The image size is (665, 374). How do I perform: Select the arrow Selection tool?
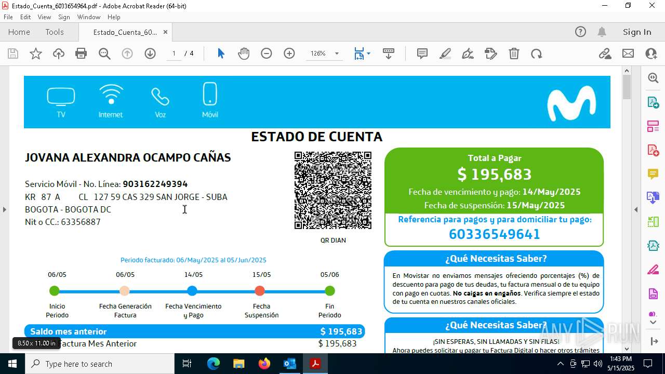pos(221,54)
